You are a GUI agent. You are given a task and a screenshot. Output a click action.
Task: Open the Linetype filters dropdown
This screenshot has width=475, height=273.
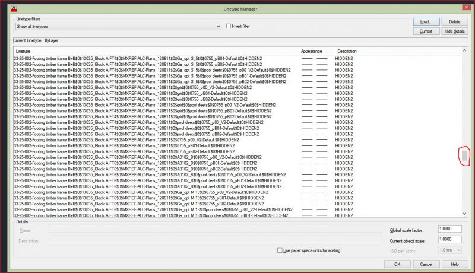[x=118, y=26]
